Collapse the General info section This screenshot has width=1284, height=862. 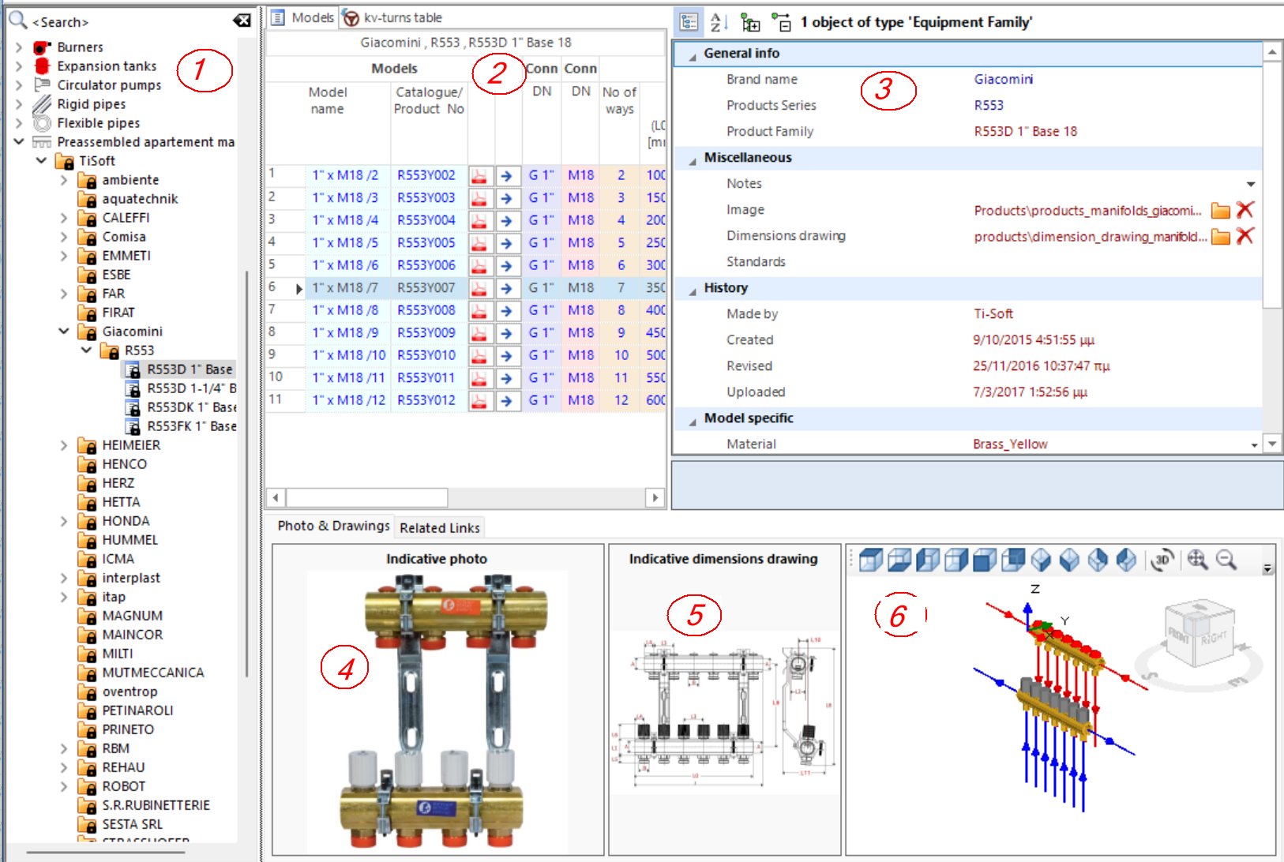(x=693, y=55)
